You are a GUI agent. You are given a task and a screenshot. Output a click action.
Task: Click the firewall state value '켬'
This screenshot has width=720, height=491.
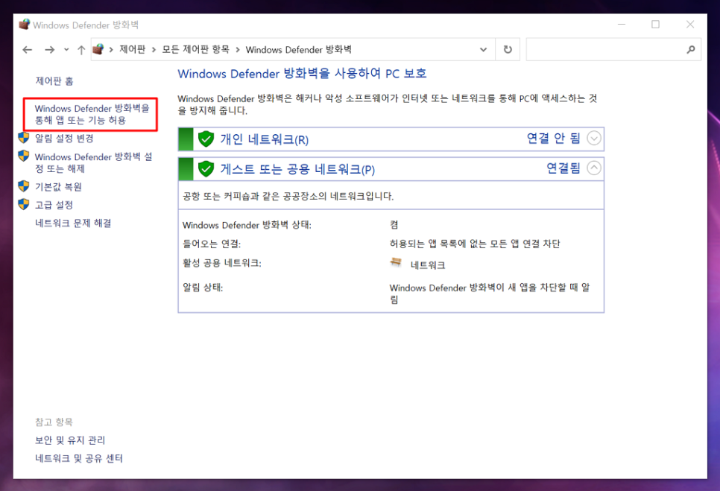pos(394,225)
